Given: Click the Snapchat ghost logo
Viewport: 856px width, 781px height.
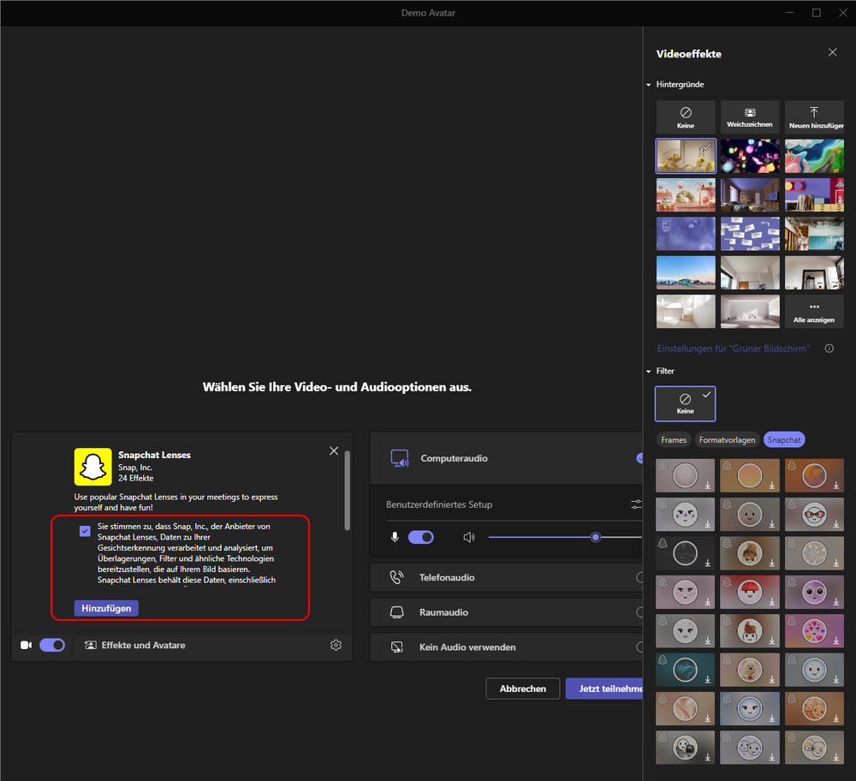Looking at the screenshot, I should pos(92,467).
